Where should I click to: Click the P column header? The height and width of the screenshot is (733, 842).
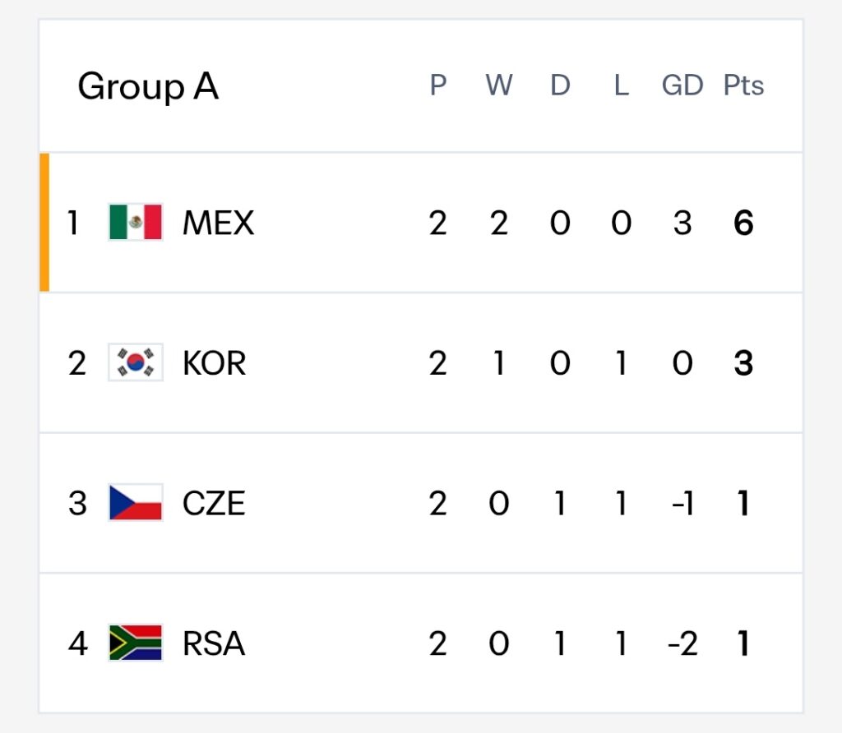click(437, 85)
